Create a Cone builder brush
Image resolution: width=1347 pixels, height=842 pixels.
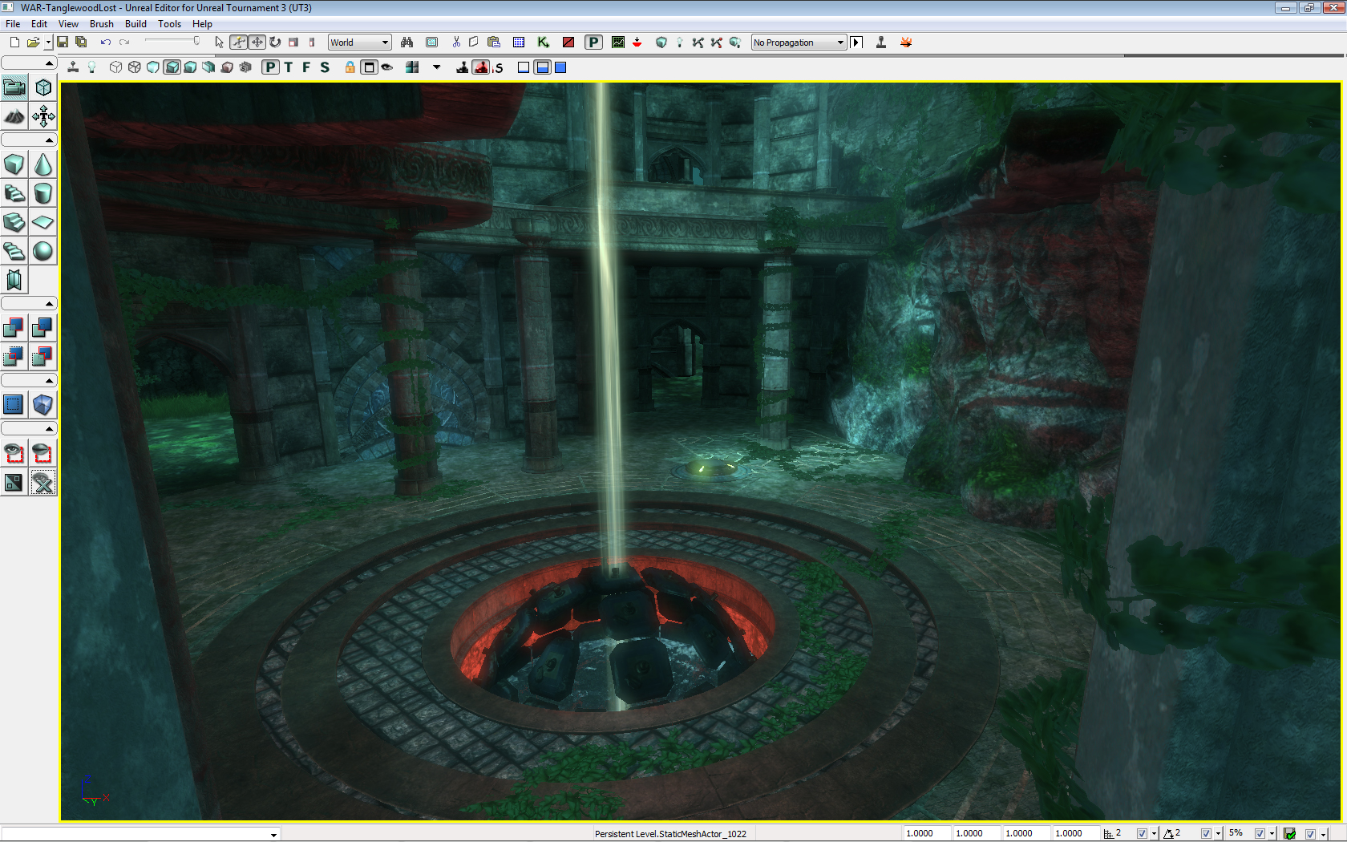pos(43,164)
